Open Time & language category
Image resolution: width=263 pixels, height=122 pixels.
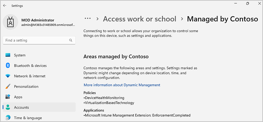coord(39,118)
